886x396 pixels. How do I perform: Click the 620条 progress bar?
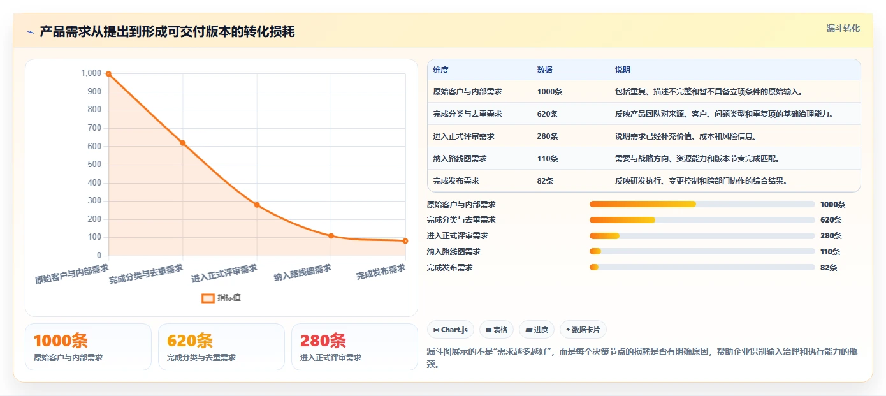702,220
